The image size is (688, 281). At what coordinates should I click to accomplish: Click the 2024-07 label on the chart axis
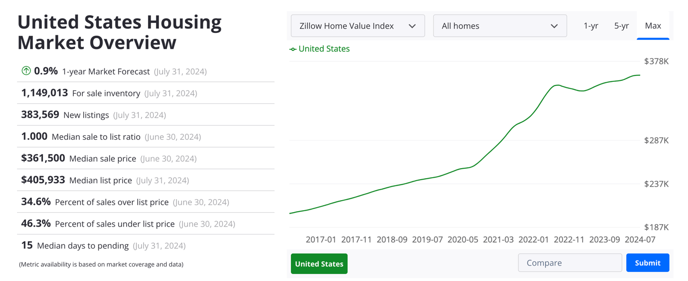click(640, 240)
